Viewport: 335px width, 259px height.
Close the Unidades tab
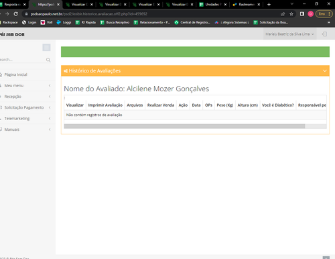click(x=225, y=5)
